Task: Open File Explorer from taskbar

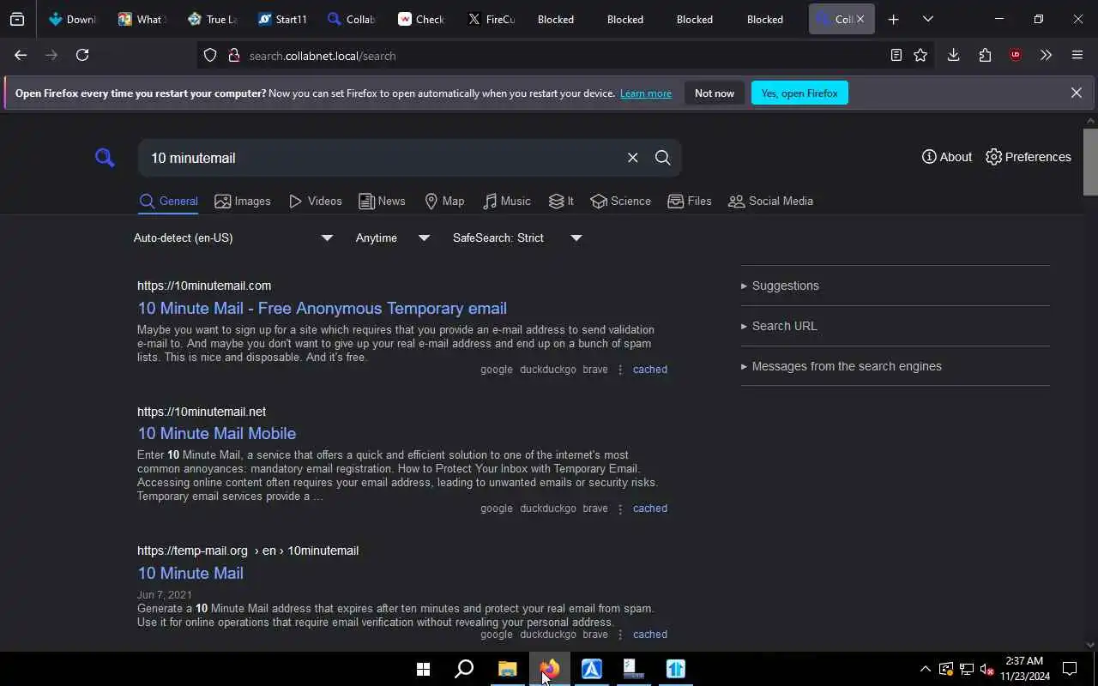Action: pyautogui.click(x=507, y=669)
